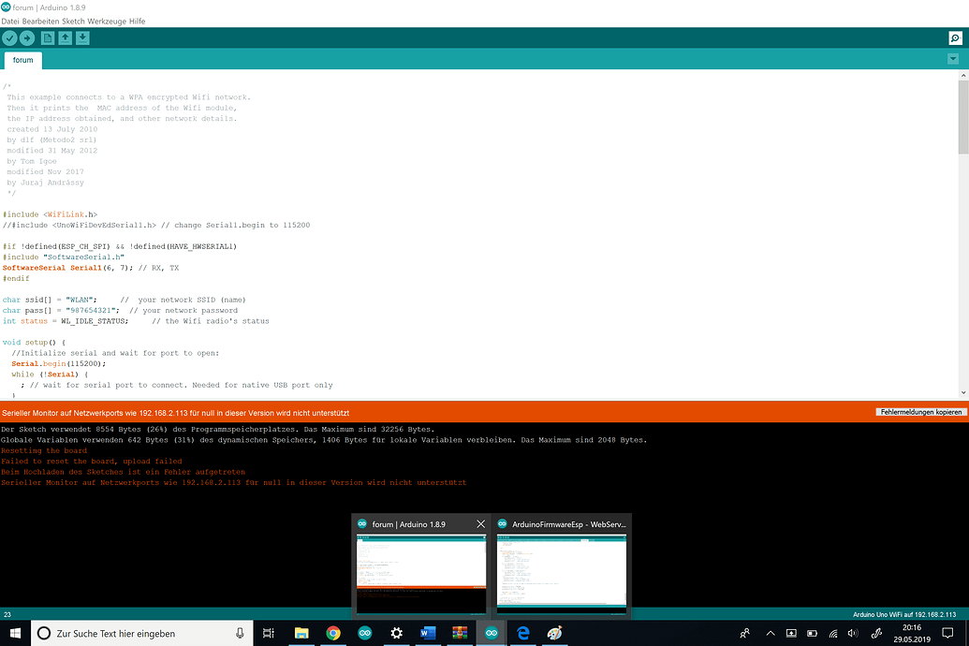Viewport: 969px width, 646px height.
Task: Click the Task View icon on the taskbar
Action: 269,633
